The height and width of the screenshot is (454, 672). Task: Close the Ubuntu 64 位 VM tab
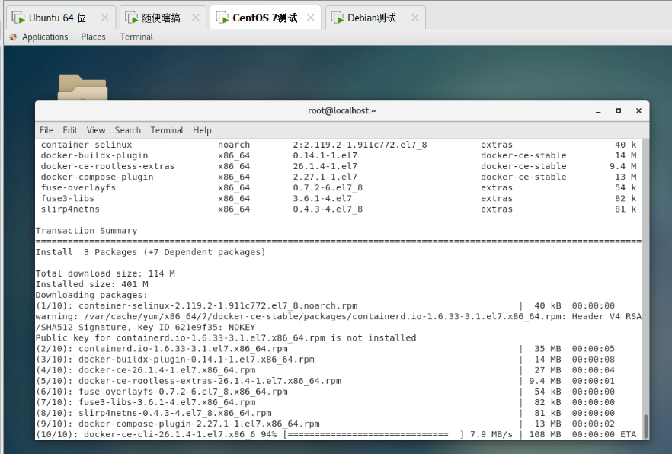click(104, 18)
